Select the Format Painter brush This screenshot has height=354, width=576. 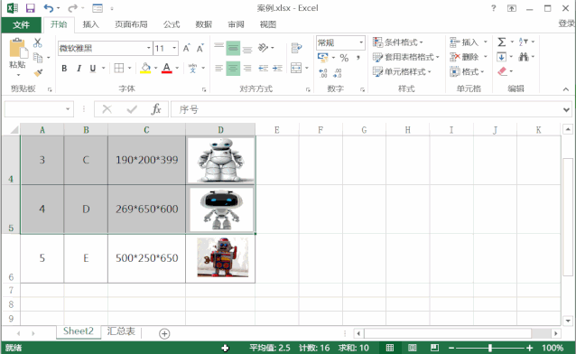[38, 73]
